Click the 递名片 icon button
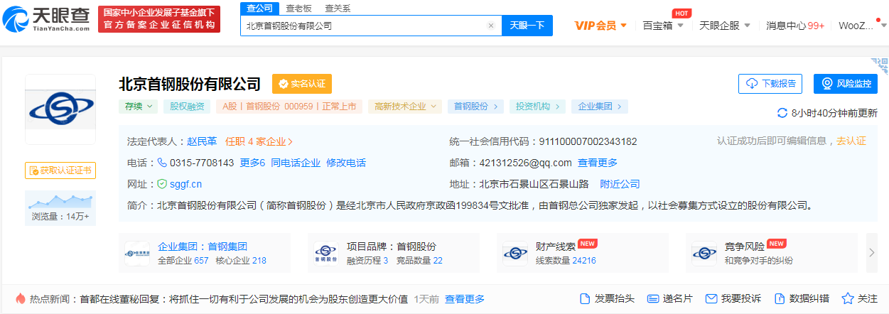889x314 pixels. point(670,298)
